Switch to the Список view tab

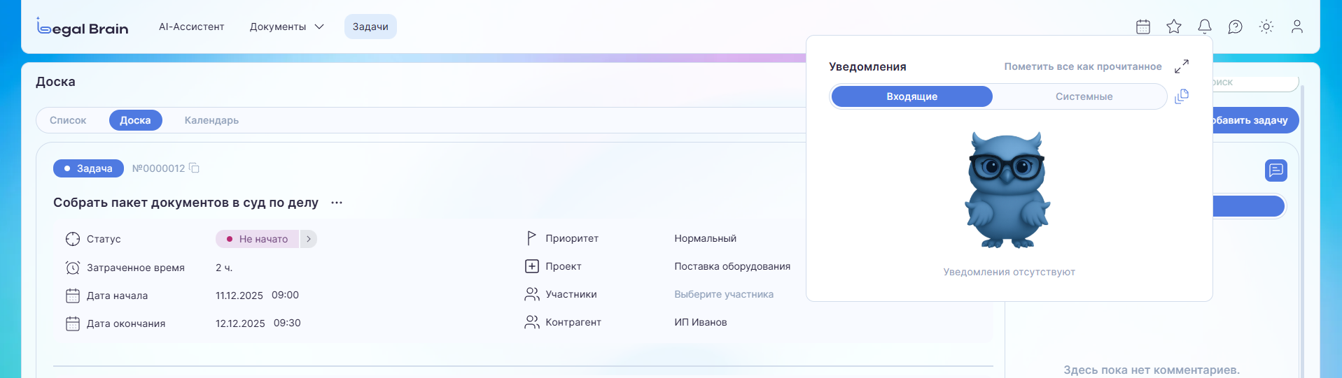tap(68, 120)
